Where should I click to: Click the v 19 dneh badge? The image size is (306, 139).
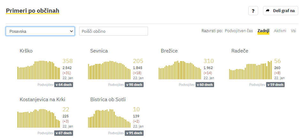pyautogui.click(x=275, y=85)
